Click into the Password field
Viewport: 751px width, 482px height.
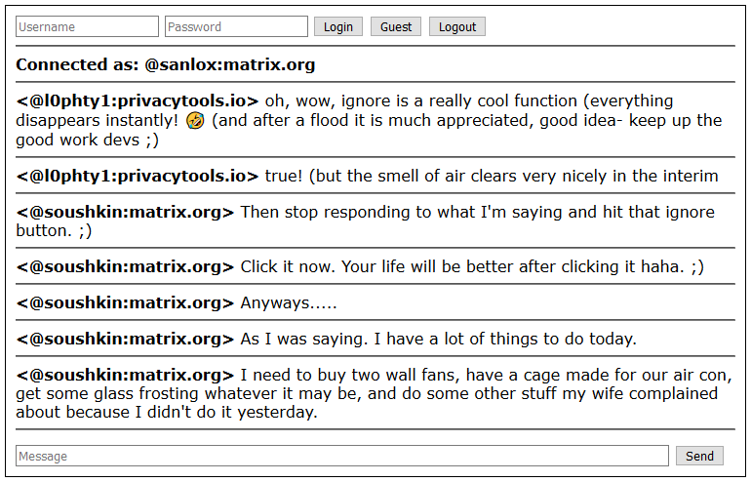pyautogui.click(x=236, y=26)
